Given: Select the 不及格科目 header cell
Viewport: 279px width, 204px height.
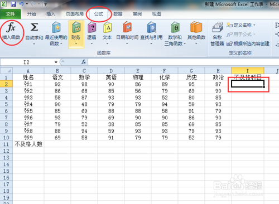Looking at the screenshot, I should pyautogui.click(x=248, y=77).
